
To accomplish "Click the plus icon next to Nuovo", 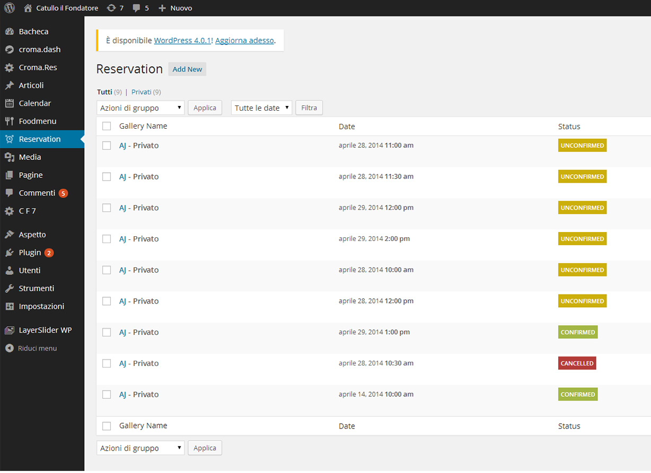I will tap(162, 8).
